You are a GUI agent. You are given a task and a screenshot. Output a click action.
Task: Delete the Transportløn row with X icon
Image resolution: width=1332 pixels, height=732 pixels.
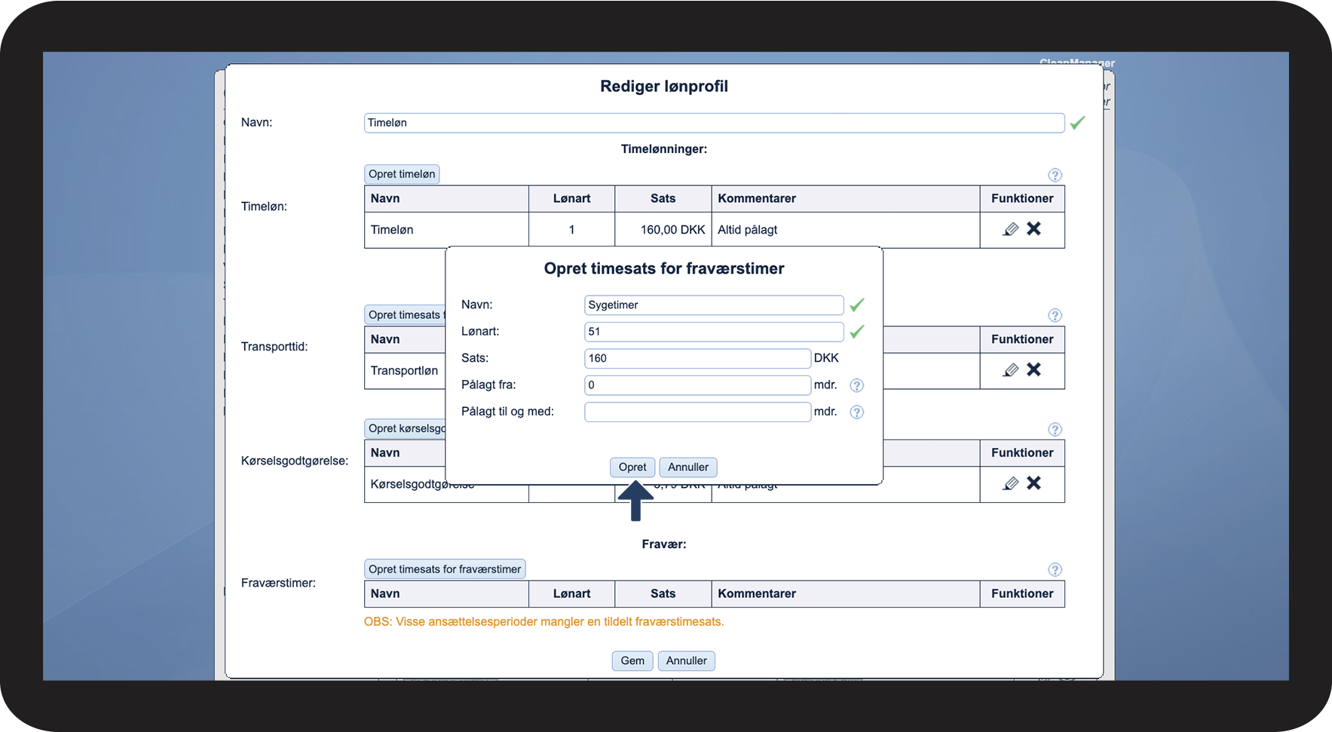coord(1033,369)
